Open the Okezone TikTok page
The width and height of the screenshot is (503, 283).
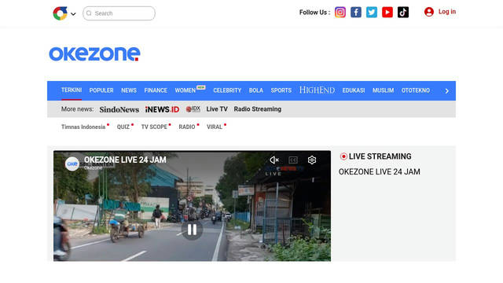pyautogui.click(x=403, y=13)
